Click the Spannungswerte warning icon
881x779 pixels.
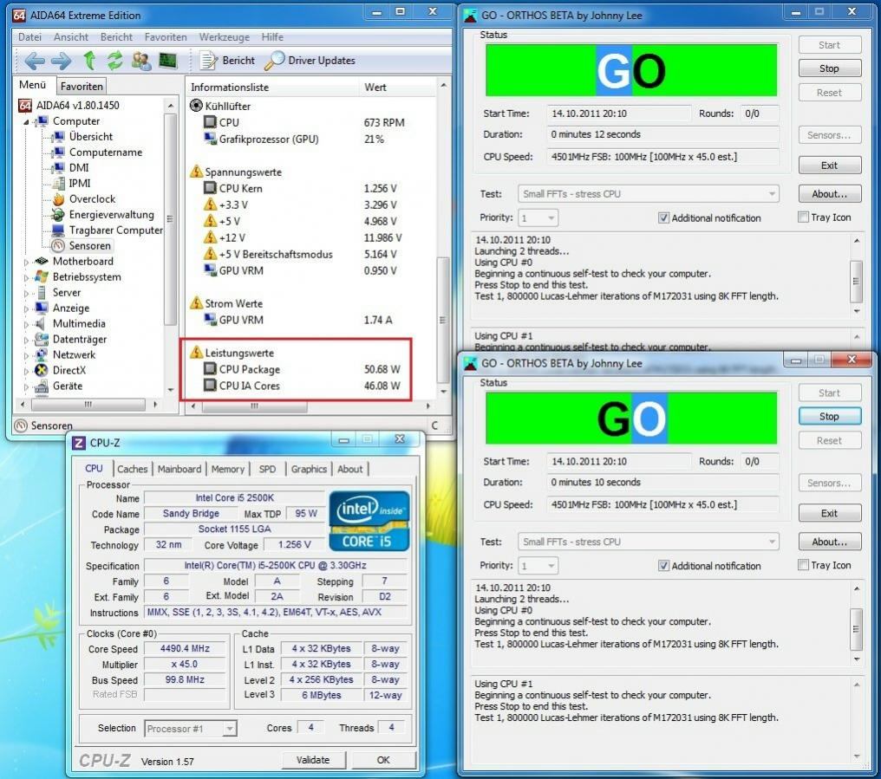196,172
